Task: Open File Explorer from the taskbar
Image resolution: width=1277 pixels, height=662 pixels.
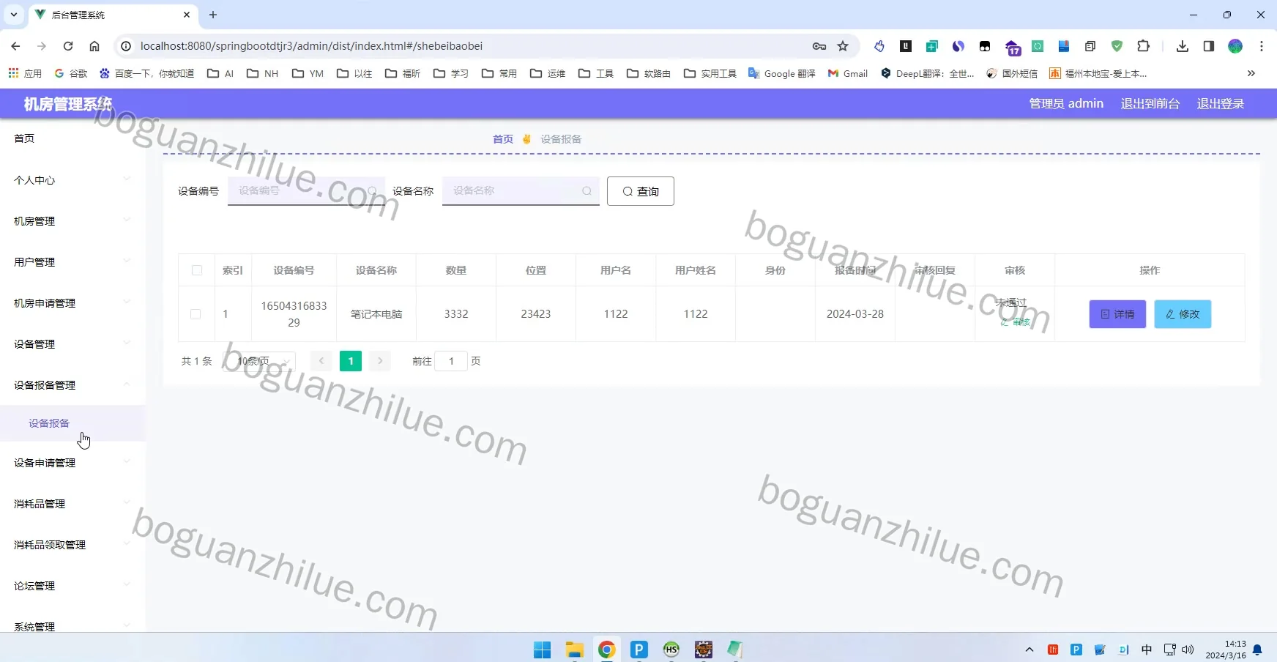Action: pyautogui.click(x=574, y=650)
